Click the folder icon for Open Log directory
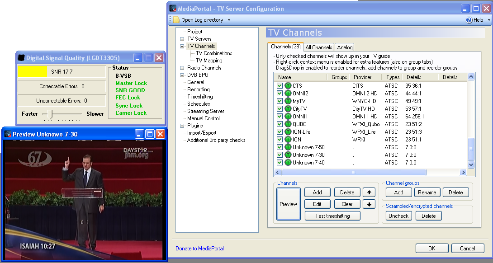 (x=176, y=20)
